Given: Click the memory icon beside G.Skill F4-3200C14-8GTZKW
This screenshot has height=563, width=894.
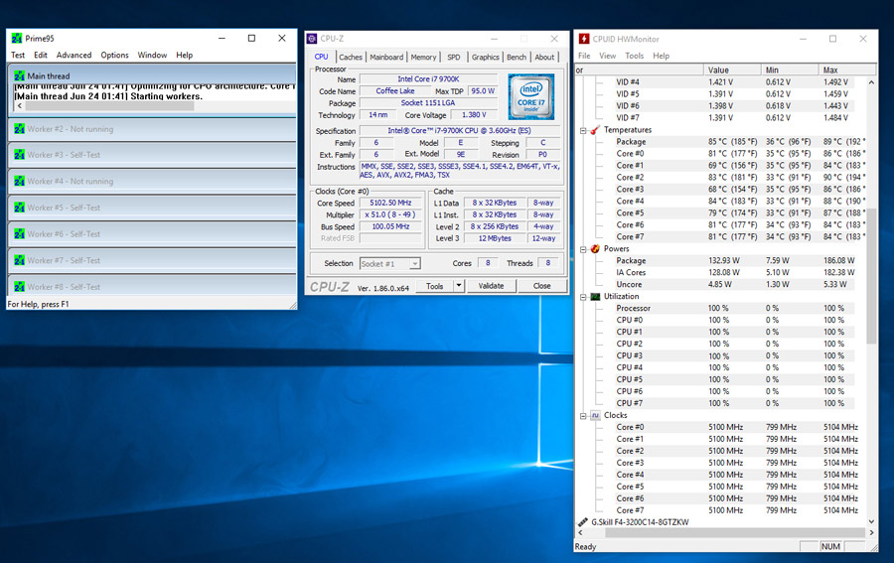Looking at the screenshot, I should point(583,522).
